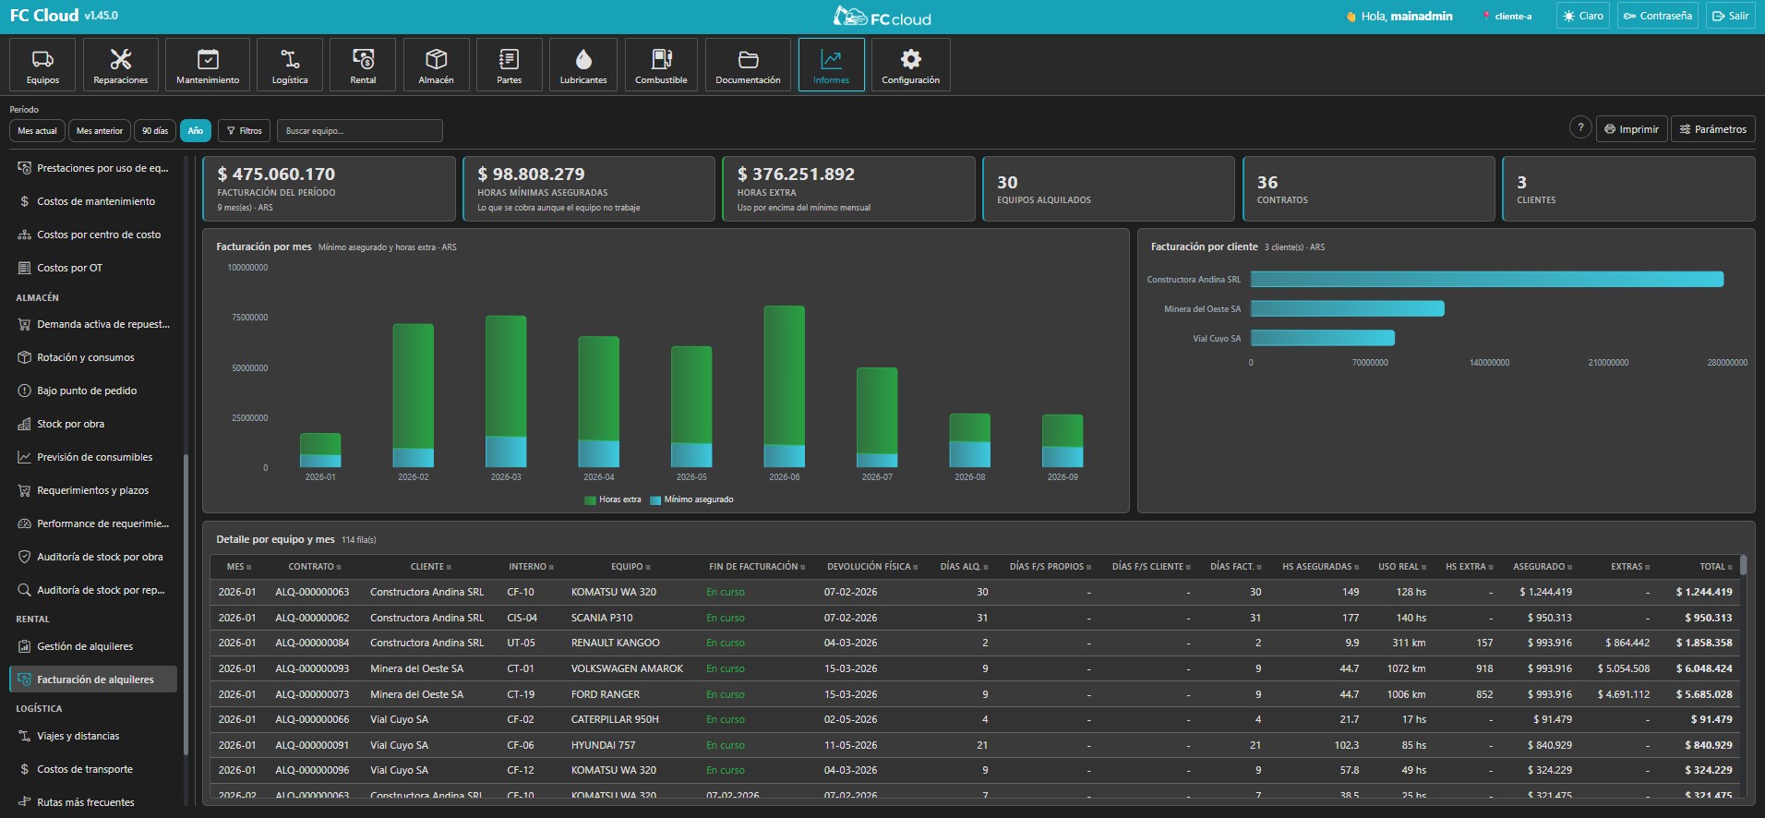This screenshot has width=1765, height=818.
Task: Open the Configuración module
Action: click(x=910, y=65)
